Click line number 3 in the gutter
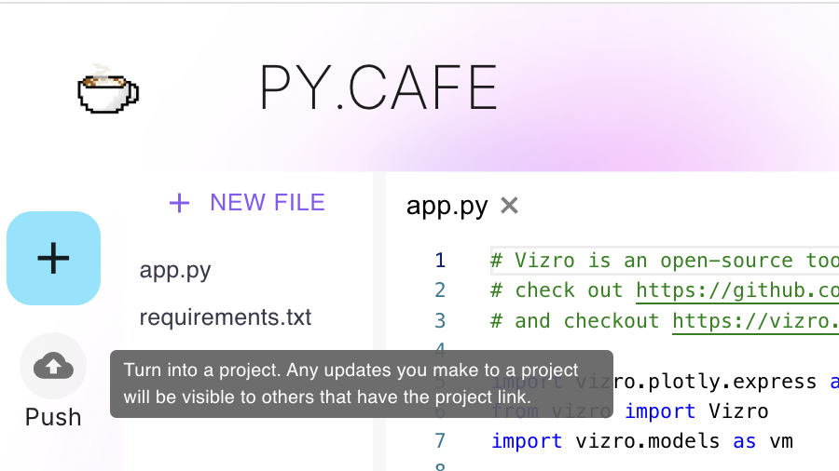 [440, 320]
